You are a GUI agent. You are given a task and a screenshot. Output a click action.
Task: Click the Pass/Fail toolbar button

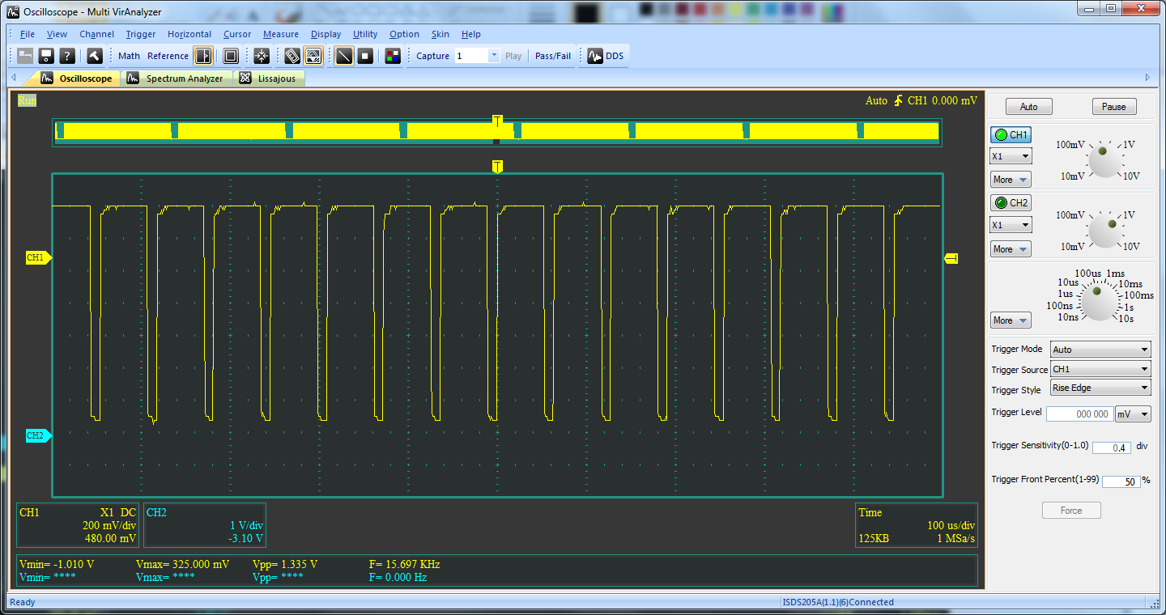click(x=553, y=56)
